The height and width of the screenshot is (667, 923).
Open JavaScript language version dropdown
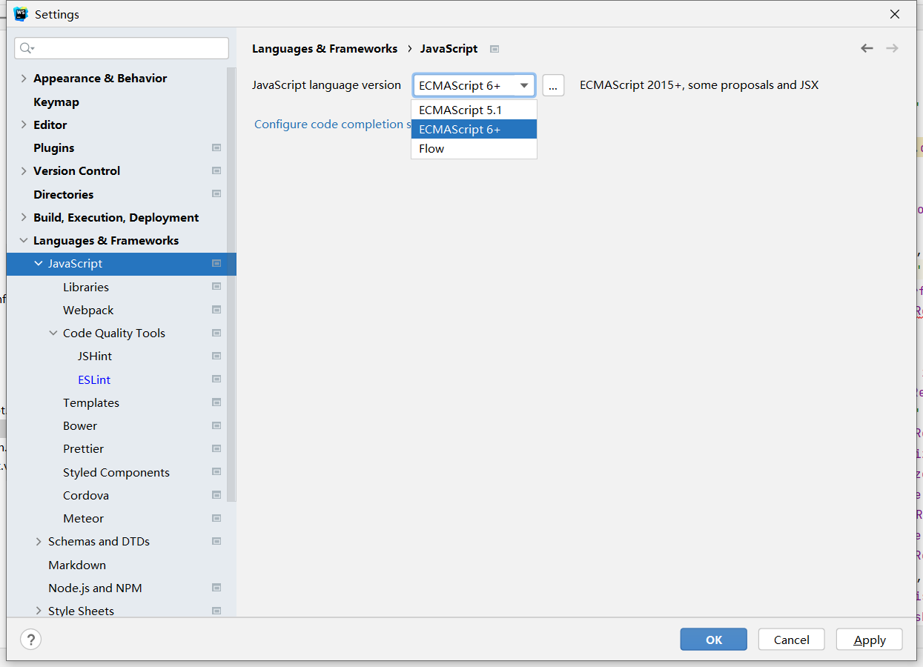click(x=474, y=85)
